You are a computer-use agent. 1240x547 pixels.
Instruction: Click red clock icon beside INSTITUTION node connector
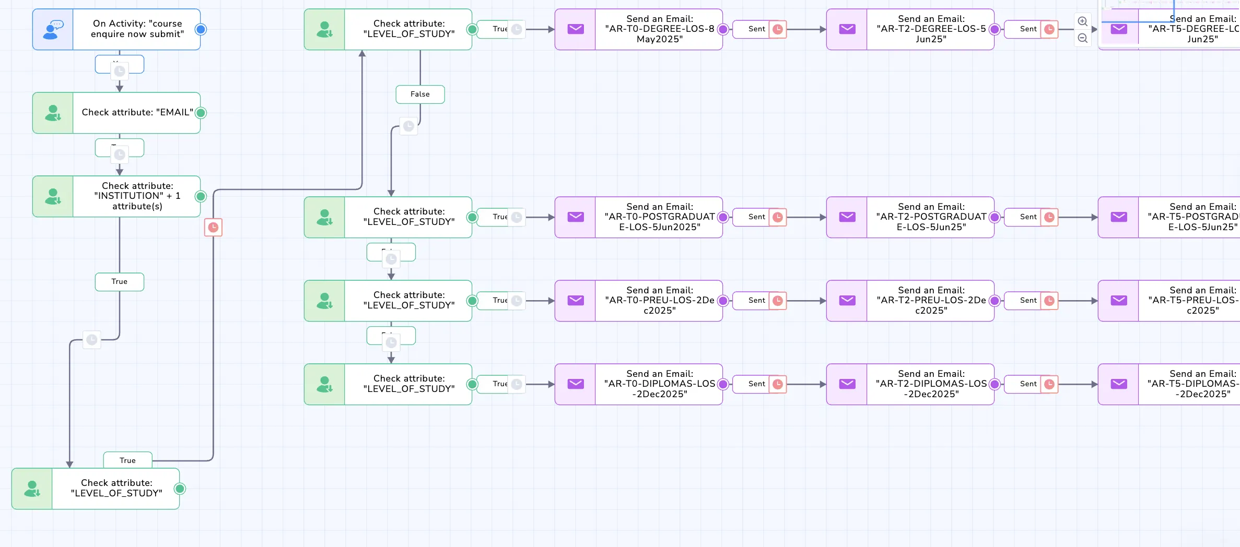pos(213,227)
